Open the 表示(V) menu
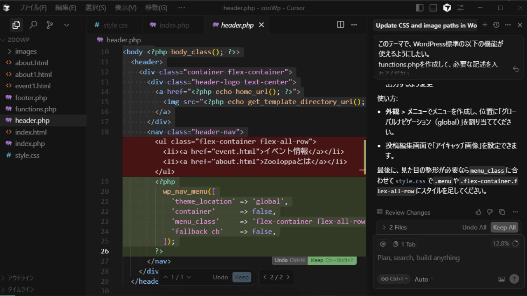Viewport: 527px width, 296px height. click(x=126, y=8)
